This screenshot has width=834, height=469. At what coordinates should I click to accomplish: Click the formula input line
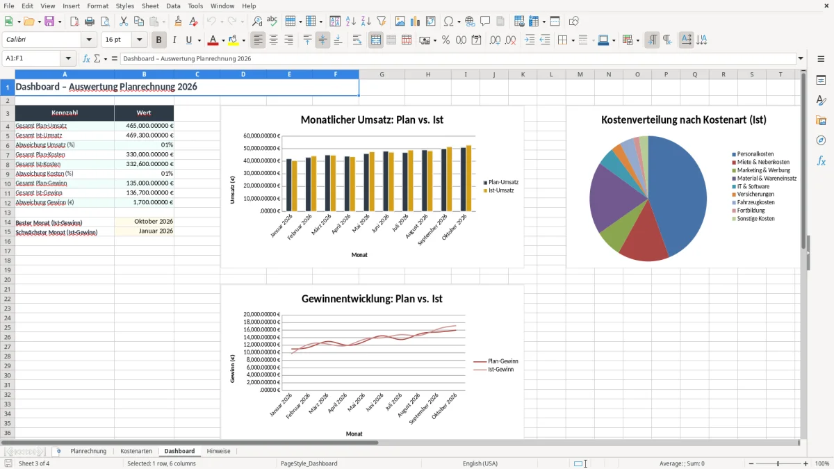click(458, 59)
